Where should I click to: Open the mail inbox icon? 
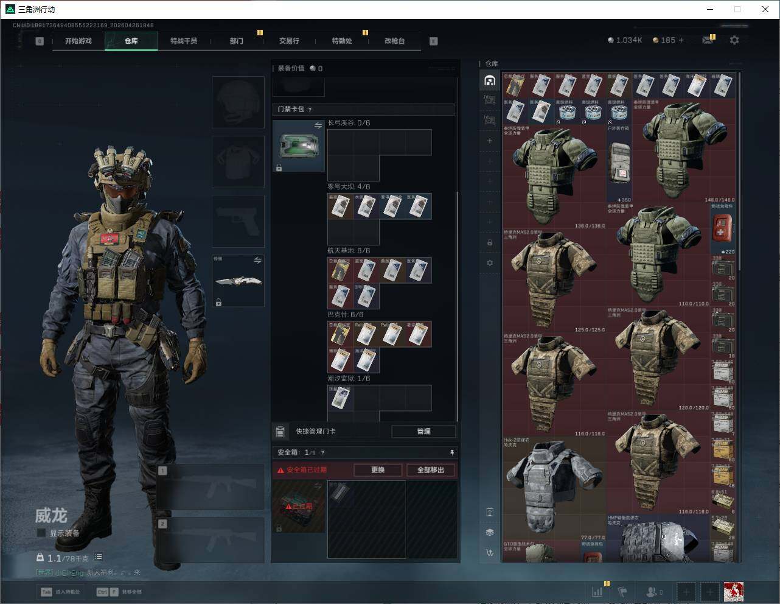[707, 40]
